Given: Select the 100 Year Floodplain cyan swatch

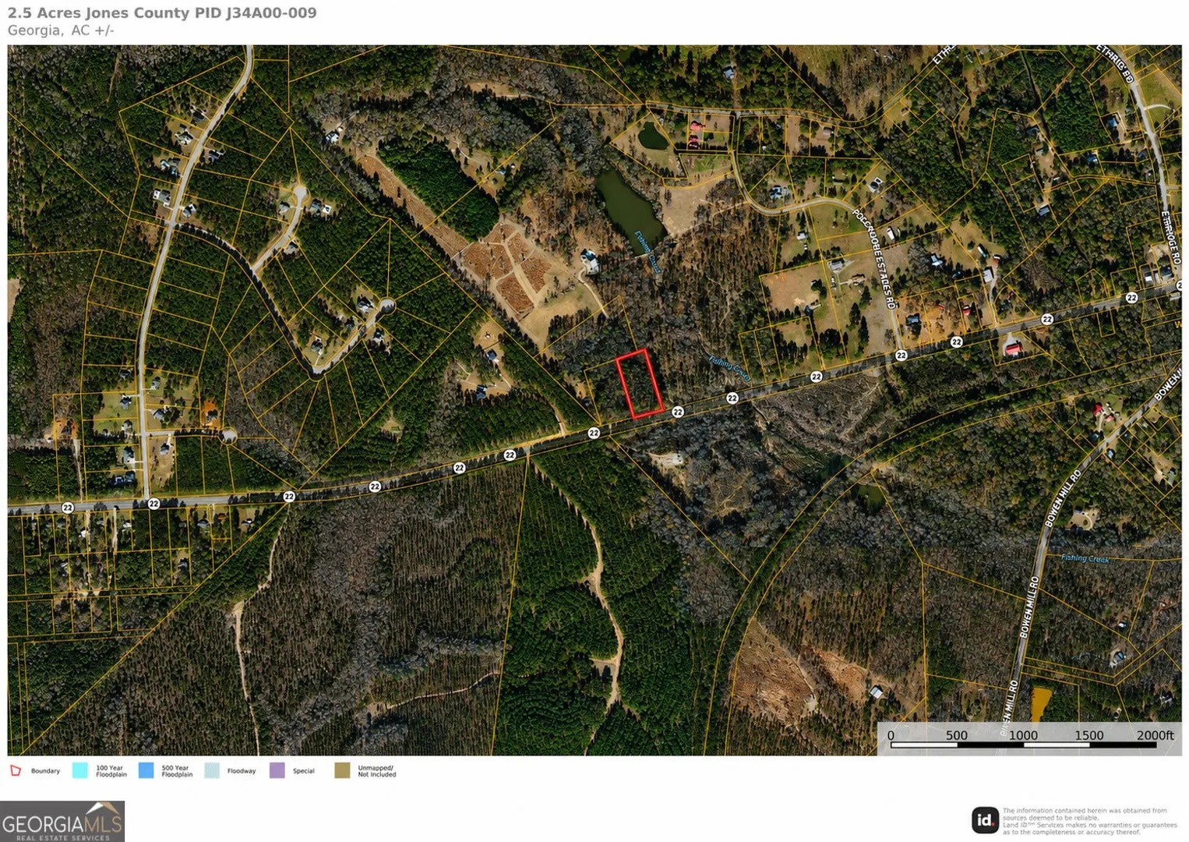Looking at the screenshot, I should click(79, 770).
